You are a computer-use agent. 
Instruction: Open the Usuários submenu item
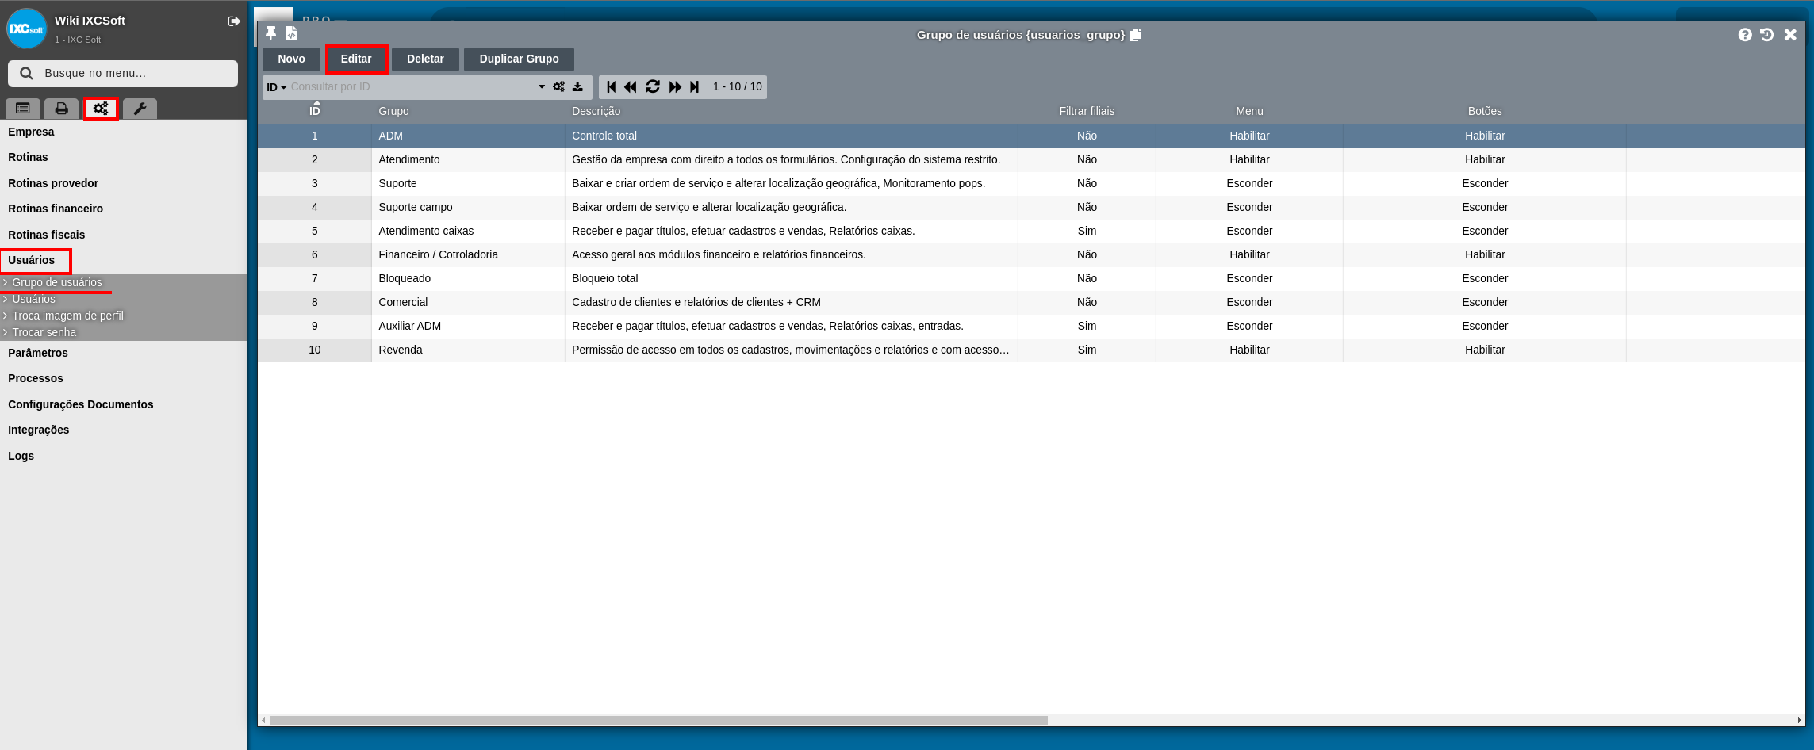[34, 299]
